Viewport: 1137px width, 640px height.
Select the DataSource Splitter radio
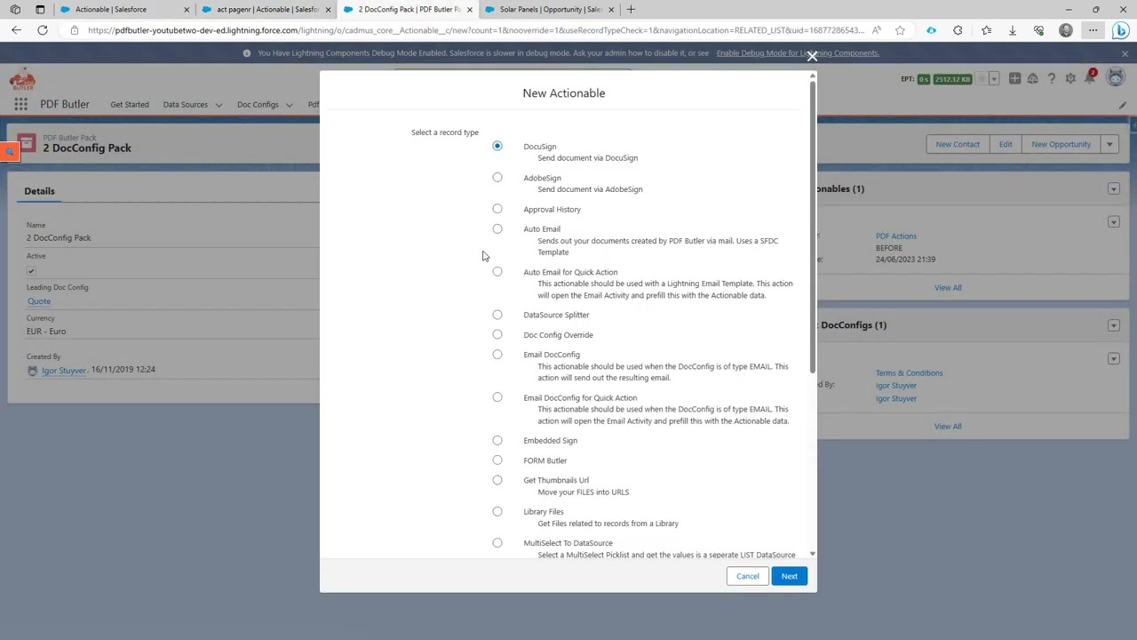coord(497,315)
